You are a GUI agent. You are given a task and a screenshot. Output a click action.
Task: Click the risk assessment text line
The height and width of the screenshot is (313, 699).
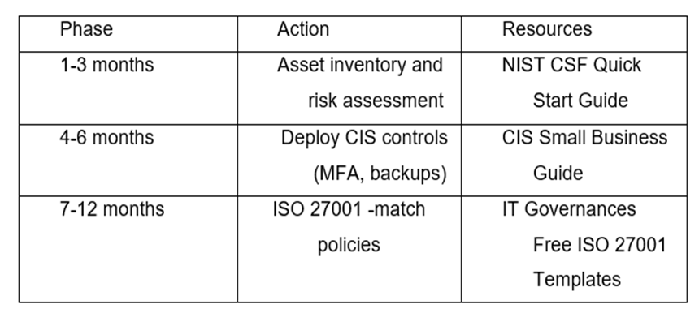[x=376, y=101]
